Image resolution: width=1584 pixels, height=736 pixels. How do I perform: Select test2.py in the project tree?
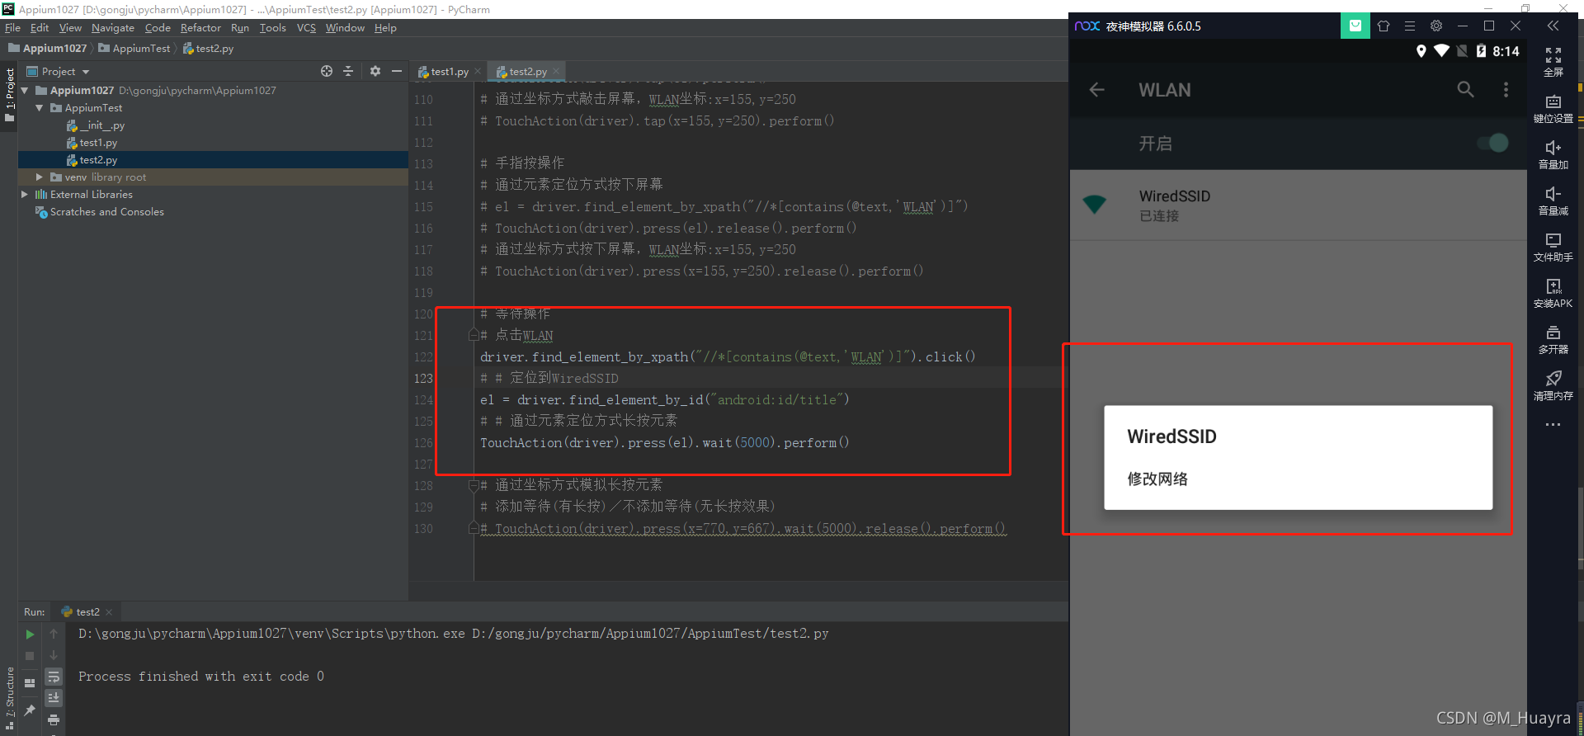[92, 160]
